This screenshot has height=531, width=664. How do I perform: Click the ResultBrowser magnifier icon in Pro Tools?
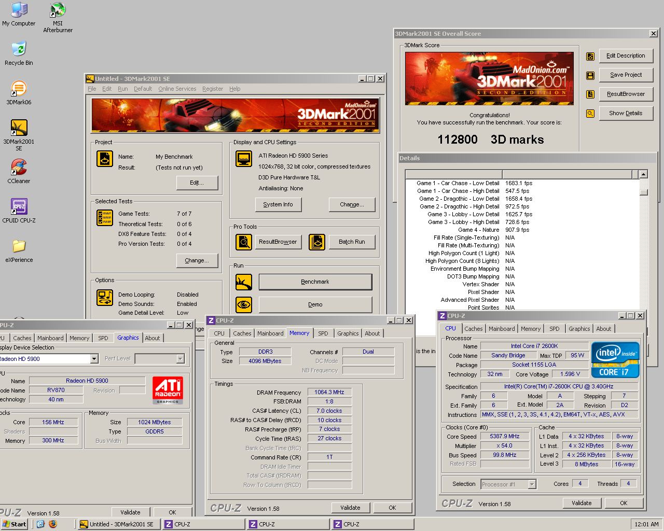click(244, 242)
